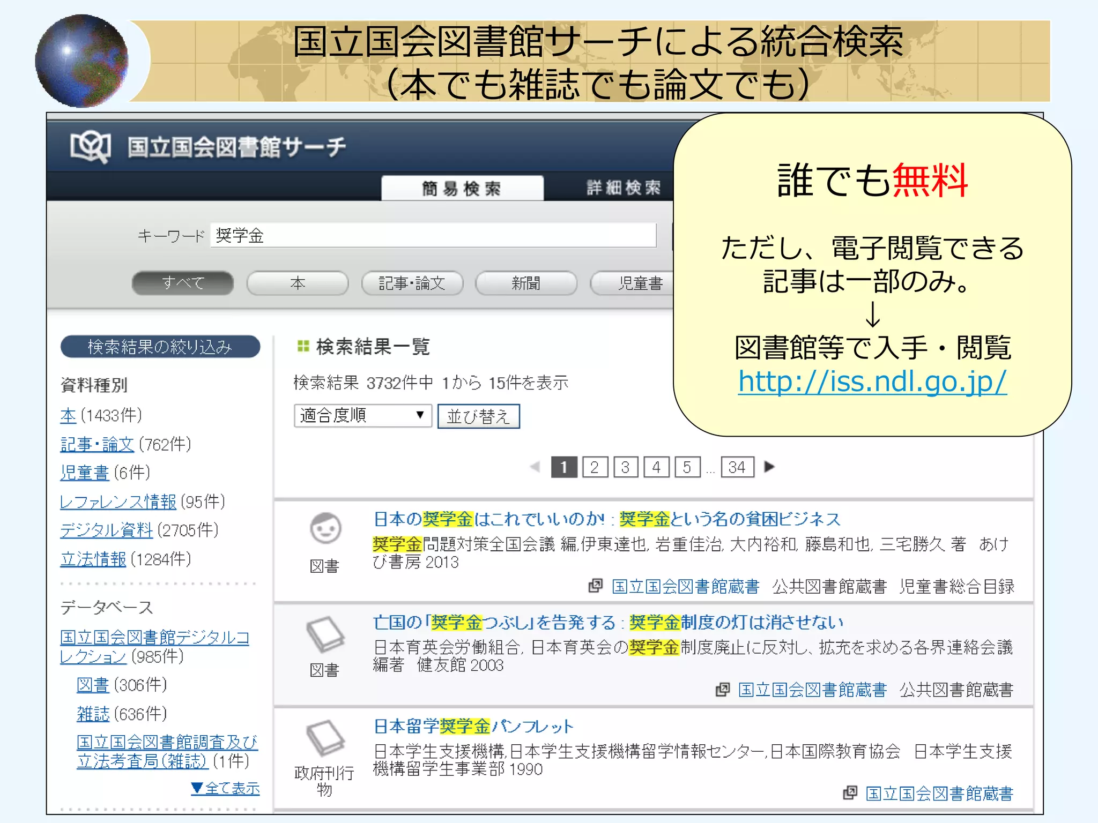Filter database by 図書 (306件)

pos(93,685)
